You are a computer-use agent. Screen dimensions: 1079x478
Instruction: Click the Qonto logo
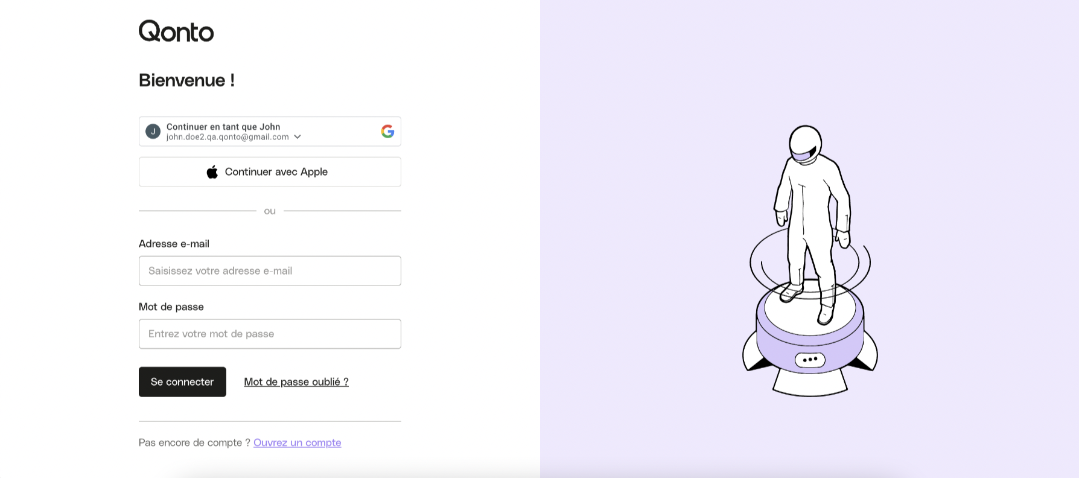tap(176, 31)
